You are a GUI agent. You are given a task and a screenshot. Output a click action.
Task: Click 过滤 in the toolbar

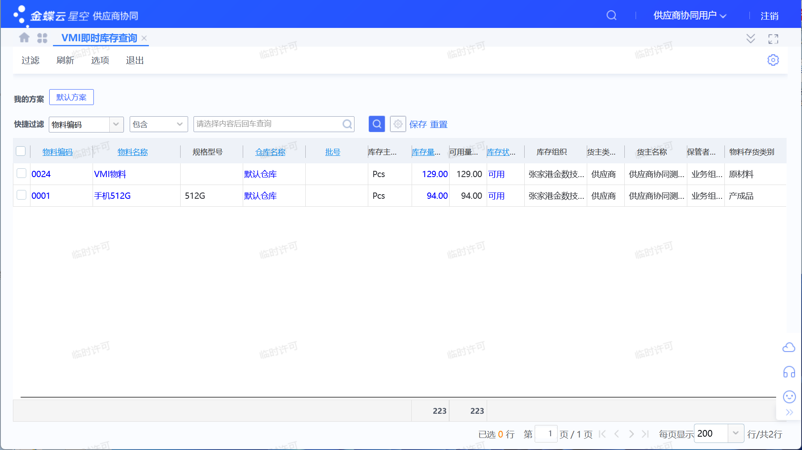(x=30, y=60)
